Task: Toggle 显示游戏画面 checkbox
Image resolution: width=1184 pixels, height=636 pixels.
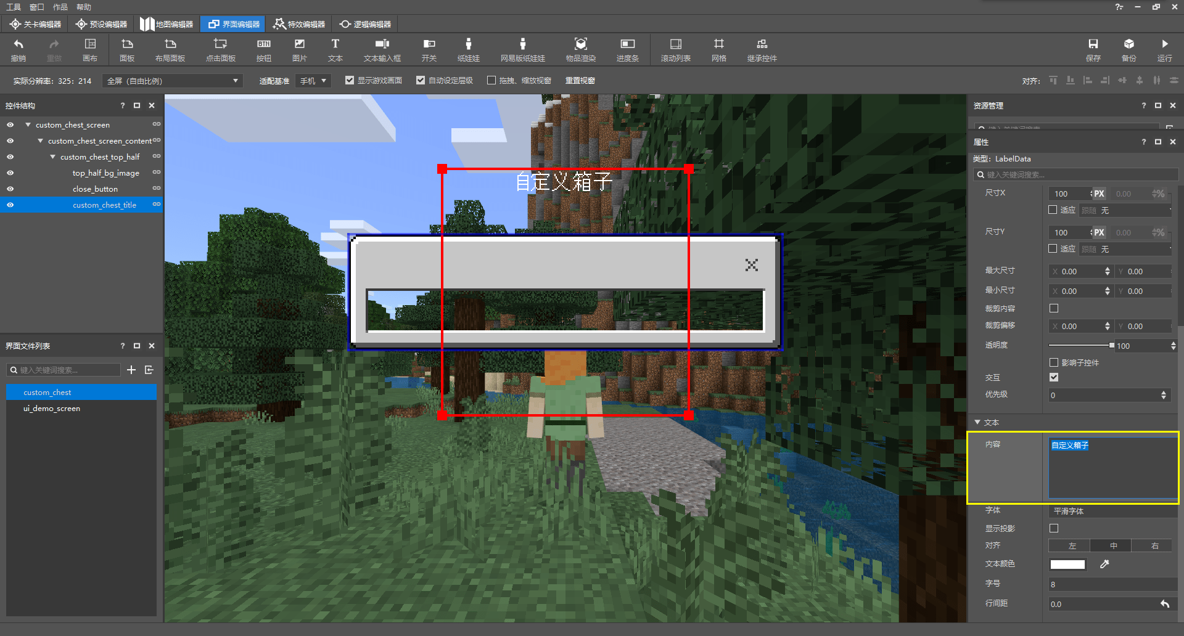Action: [350, 80]
